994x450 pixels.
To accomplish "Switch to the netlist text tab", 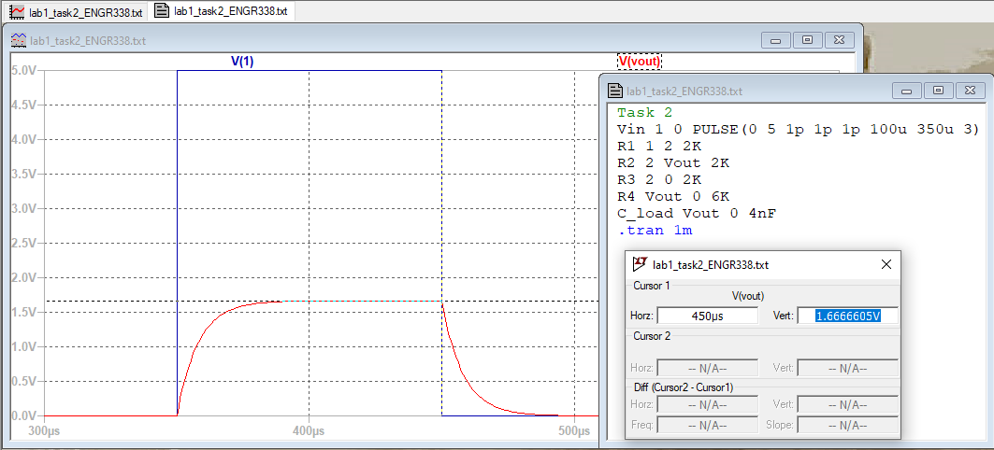I will [223, 11].
